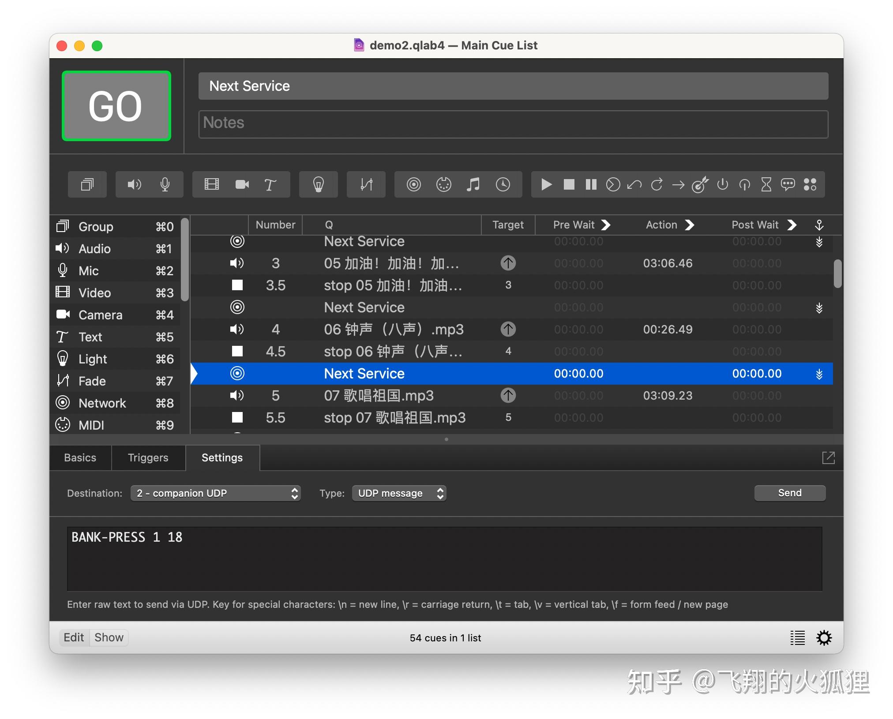The image size is (893, 719).
Task: Add a Mic cue from the toolbar
Action: point(165,184)
